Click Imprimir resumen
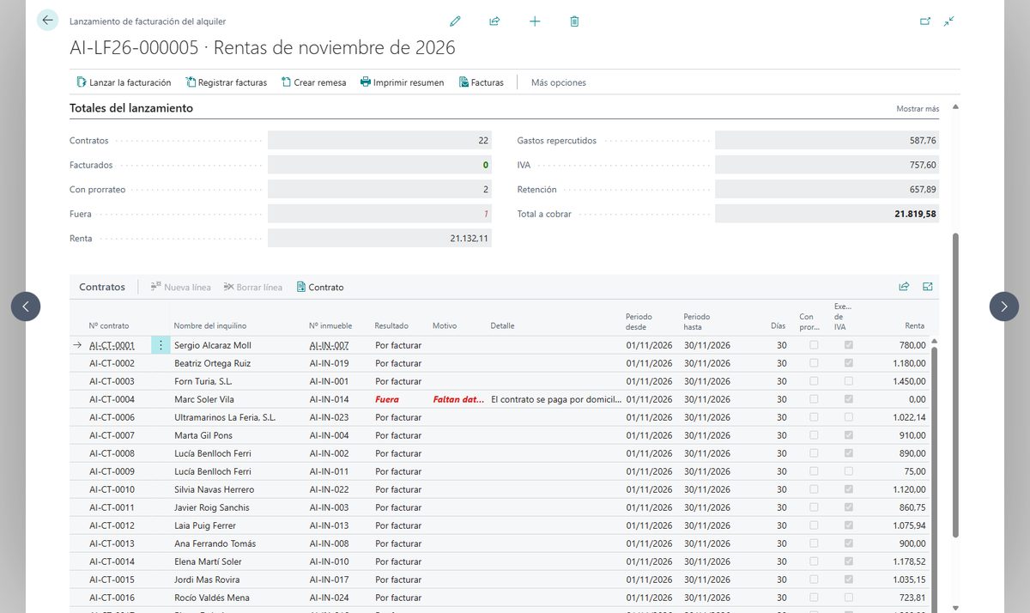Viewport: 1030px width, 613px height. (402, 82)
